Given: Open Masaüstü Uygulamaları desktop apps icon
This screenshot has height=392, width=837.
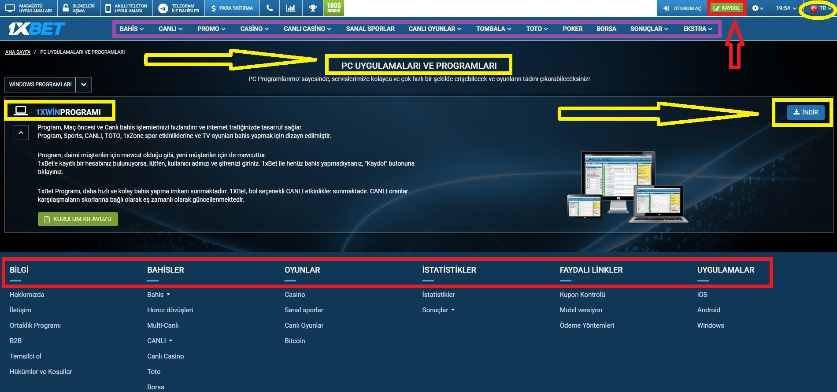Looking at the screenshot, I should pos(10,8).
